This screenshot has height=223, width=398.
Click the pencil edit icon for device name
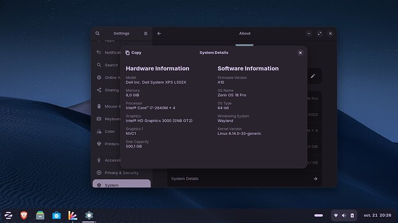[313, 76]
